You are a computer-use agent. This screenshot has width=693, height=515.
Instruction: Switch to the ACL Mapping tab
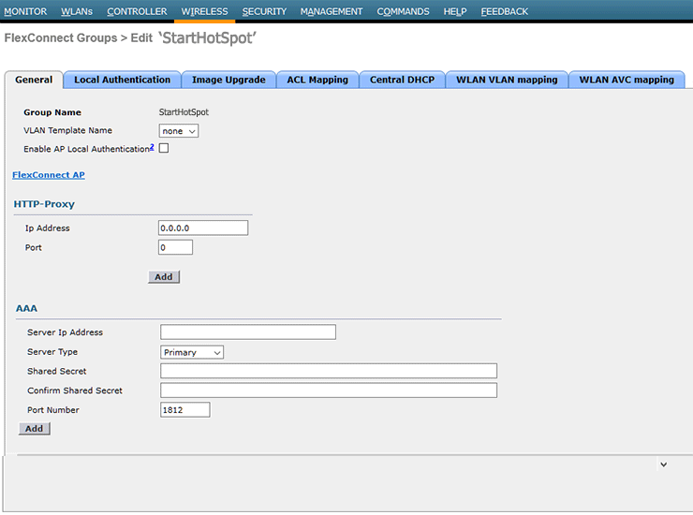pyautogui.click(x=317, y=81)
